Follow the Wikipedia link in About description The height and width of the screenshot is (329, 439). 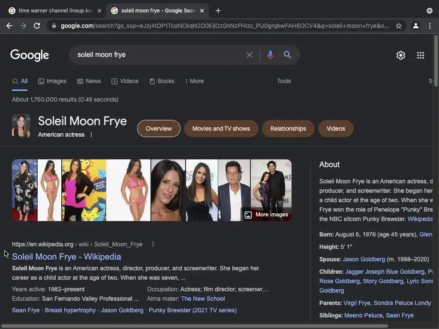tap(420, 219)
